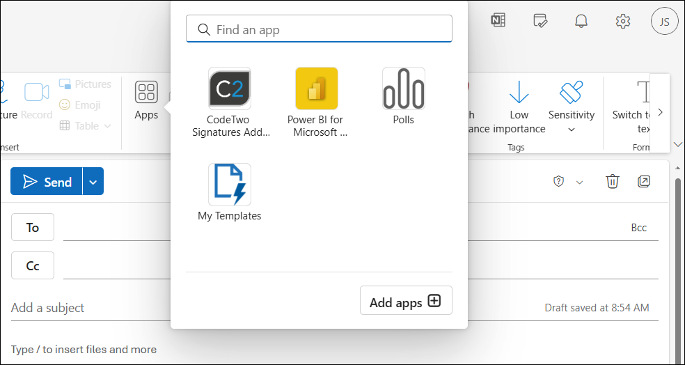Viewport: 685px width, 365px height.
Task: Click the Cc recipients button
Action: (x=33, y=265)
